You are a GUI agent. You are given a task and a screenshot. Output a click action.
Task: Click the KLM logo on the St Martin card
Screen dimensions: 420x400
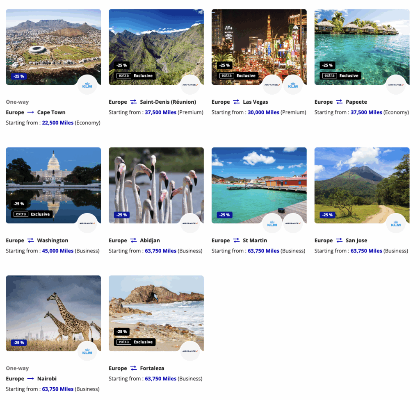(273, 223)
